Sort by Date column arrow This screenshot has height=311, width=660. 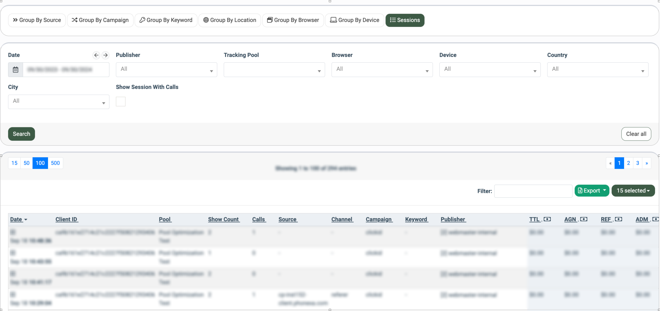(26, 220)
